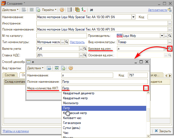174x138 pixels.
Task: Click the left tab-scroll arrow
Action: tap(166, 76)
